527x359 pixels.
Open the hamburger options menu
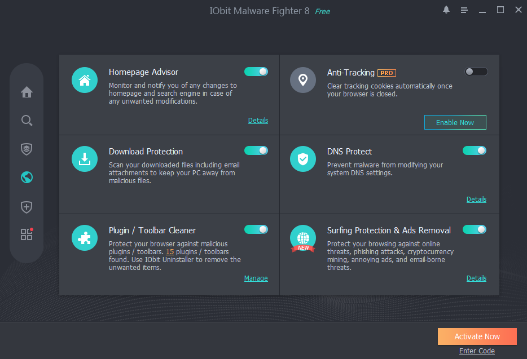point(464,10)
